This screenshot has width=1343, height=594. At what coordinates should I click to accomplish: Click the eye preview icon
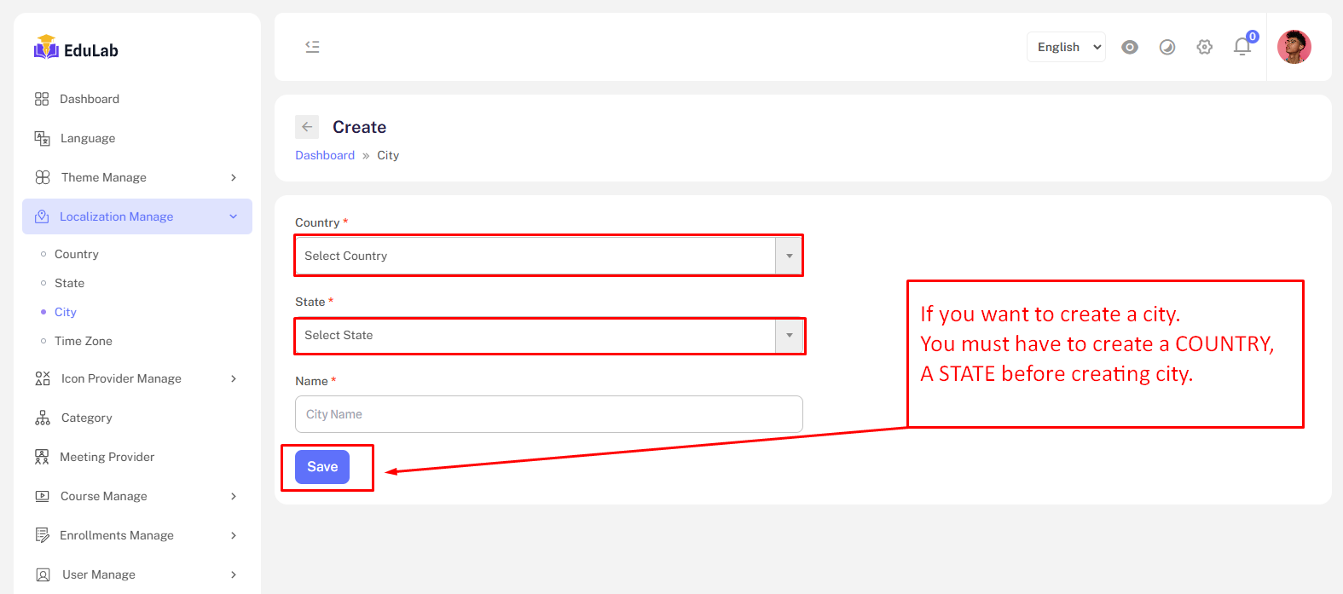[x=1130, y=47]
